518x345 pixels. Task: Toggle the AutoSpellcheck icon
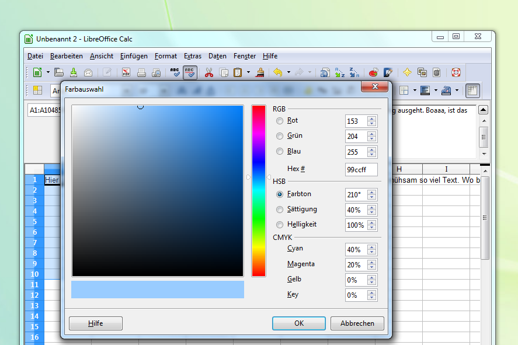(x=190, y=72)
